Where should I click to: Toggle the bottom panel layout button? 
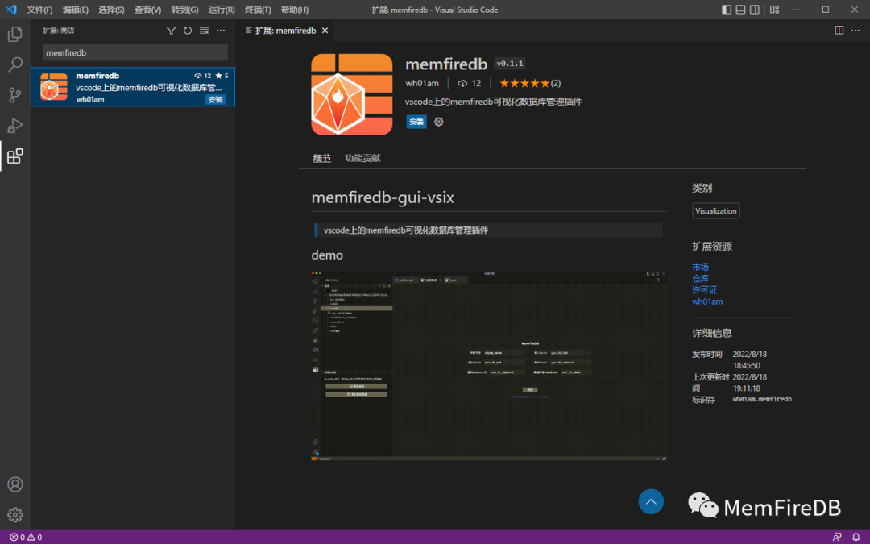click(x=742, y=10)
